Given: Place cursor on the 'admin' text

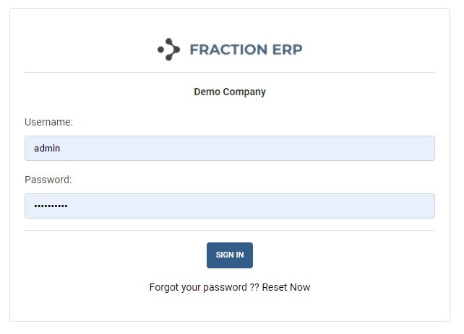Looking at the screenshot, I should point(47,149).
